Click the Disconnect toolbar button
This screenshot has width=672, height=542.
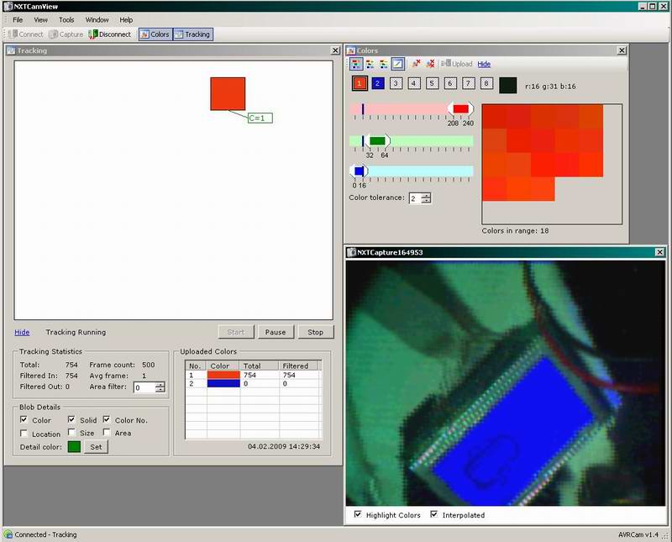[x=110, y=34]
